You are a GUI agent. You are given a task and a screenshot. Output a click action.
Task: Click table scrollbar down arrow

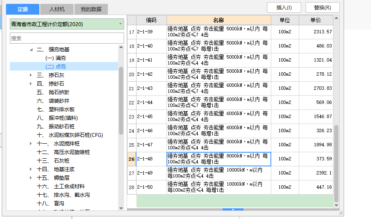point(336,205)
